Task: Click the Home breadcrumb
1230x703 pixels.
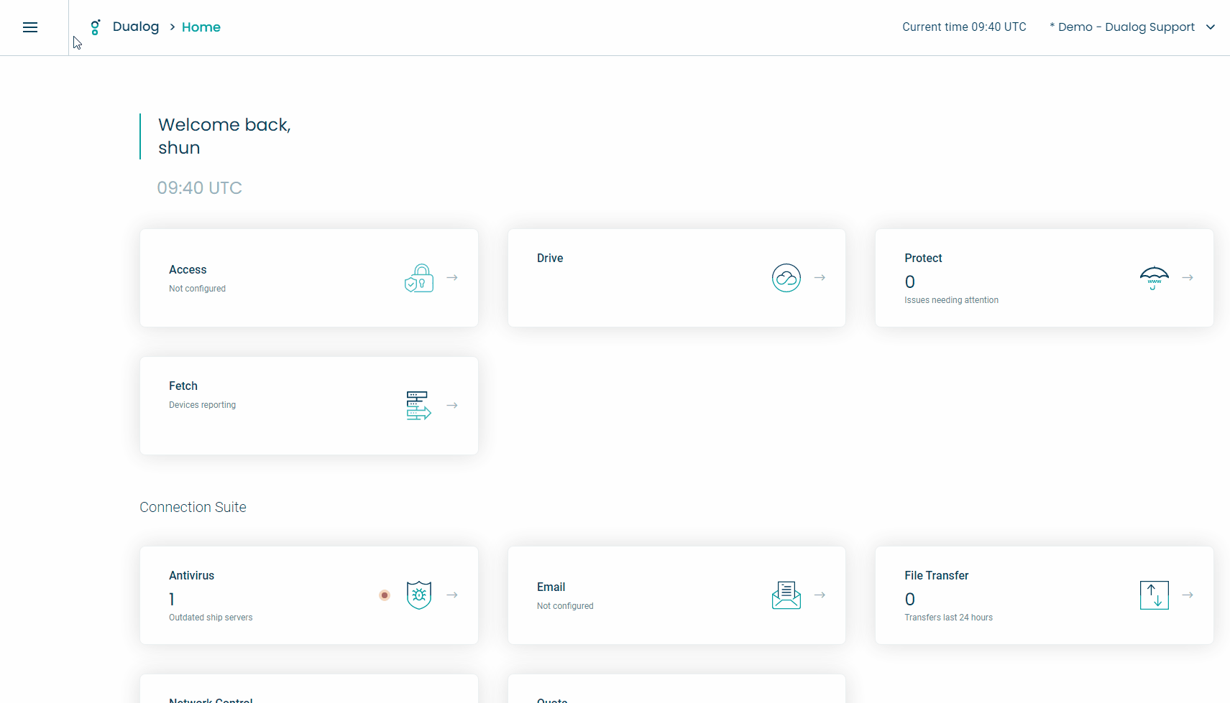Action: coord(201,27)
